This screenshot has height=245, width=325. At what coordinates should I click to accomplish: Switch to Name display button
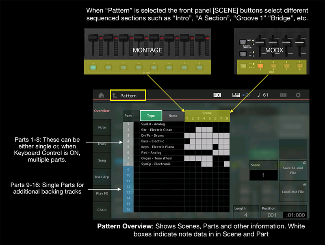coord(173,116)
